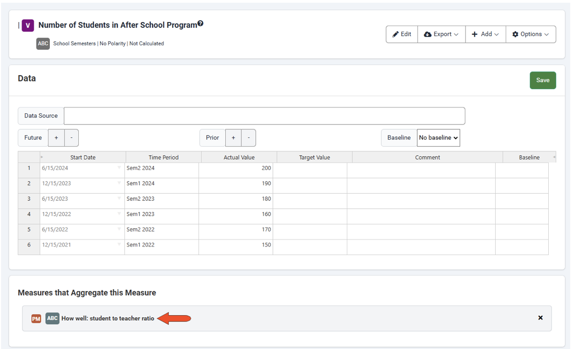Remove a future period with minus
574x349 pixels.
[x=71, y=138]
